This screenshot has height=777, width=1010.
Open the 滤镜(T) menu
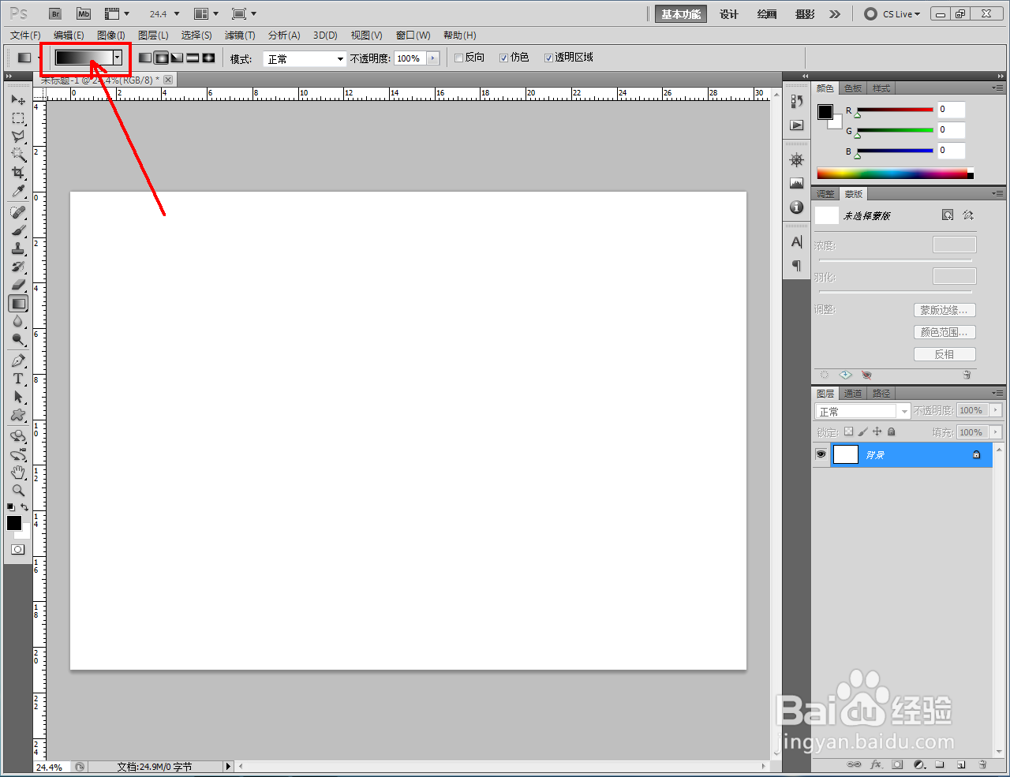[240, 35]
